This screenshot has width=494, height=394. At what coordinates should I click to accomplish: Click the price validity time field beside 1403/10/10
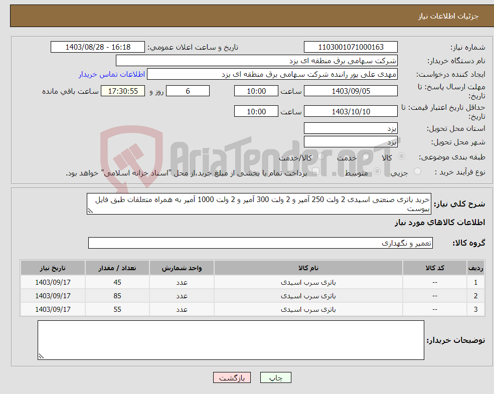pyautogui.click(x=256, y=111)
